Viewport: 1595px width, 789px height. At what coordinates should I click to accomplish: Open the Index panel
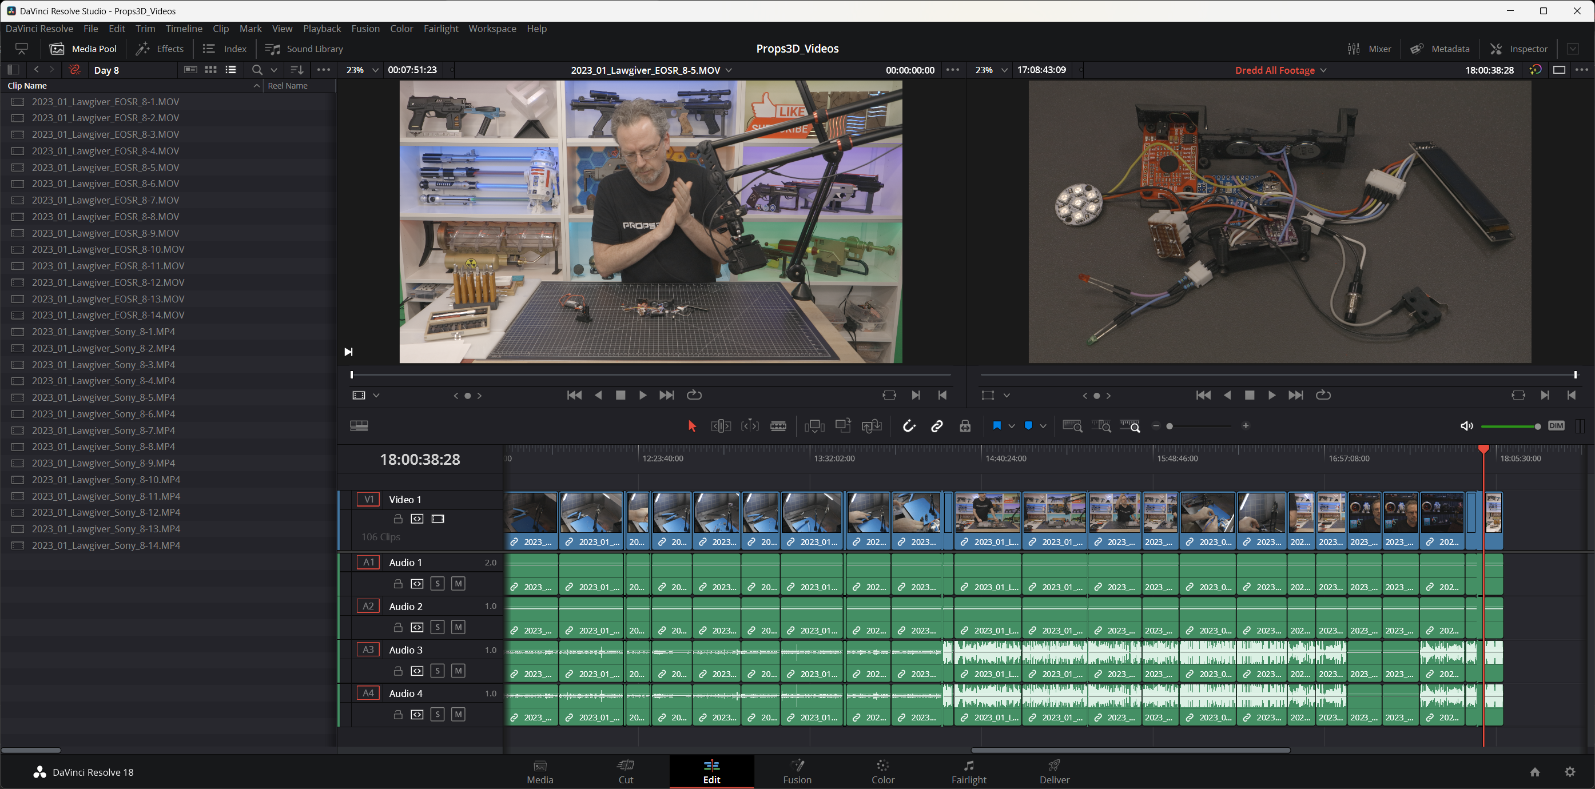coord(225,48)
